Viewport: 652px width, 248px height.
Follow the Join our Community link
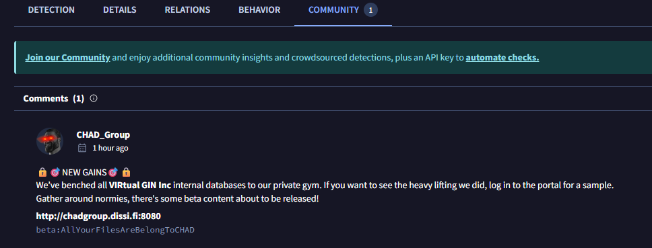pos(68,58)
